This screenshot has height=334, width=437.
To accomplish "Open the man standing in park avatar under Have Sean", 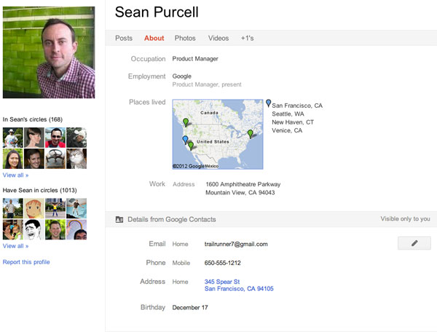I will coord(13,208).
